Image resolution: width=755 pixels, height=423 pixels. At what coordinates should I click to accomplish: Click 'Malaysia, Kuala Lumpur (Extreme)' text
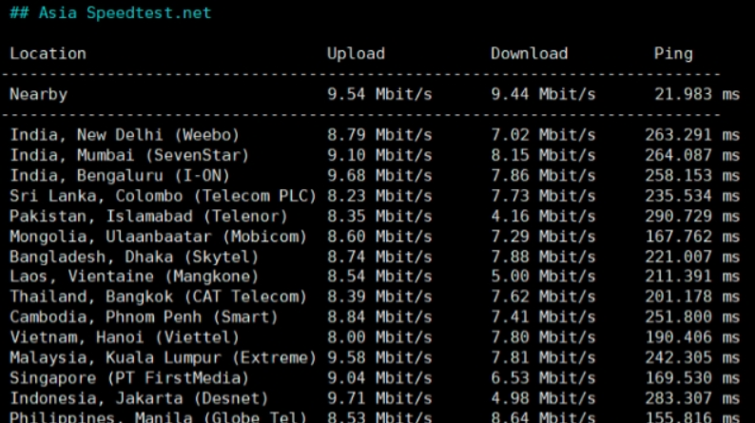click(x=163, y=358)
